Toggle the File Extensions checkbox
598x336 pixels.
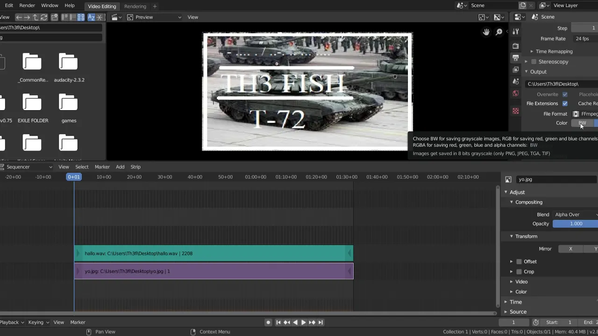click(565, 104)
